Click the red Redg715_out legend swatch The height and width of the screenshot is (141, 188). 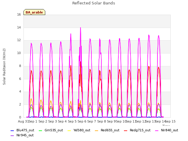(x=125, y=130)
